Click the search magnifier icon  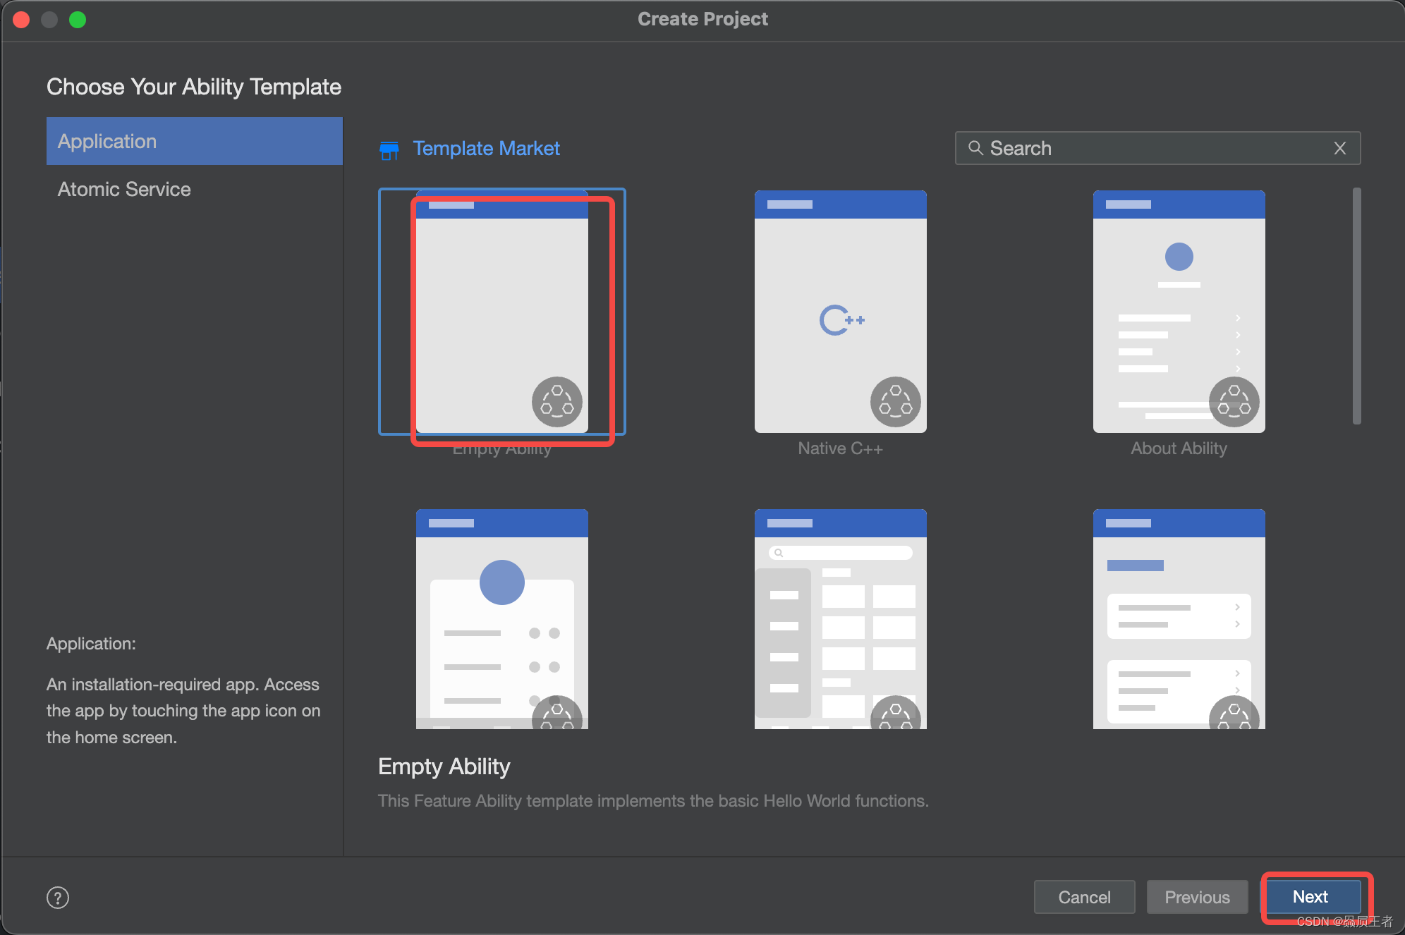coord(975,148)
